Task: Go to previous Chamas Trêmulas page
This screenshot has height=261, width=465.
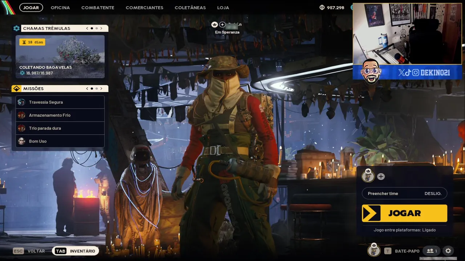Action: click(87, 28)
